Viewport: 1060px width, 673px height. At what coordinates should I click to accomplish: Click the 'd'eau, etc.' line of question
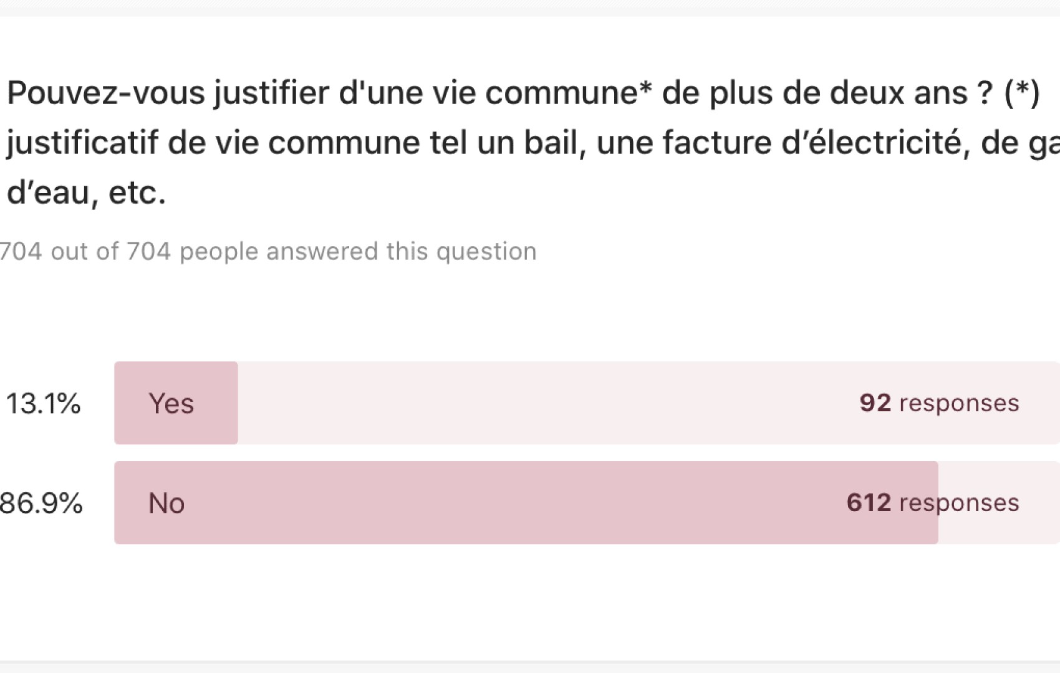click(87, 193)
